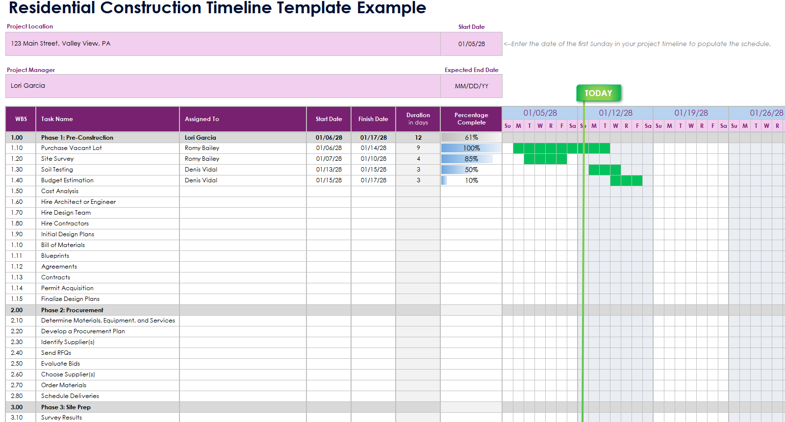785x422 pixels.
Task: Click the green TODAY marker flag
Action: tap(598, 93)
